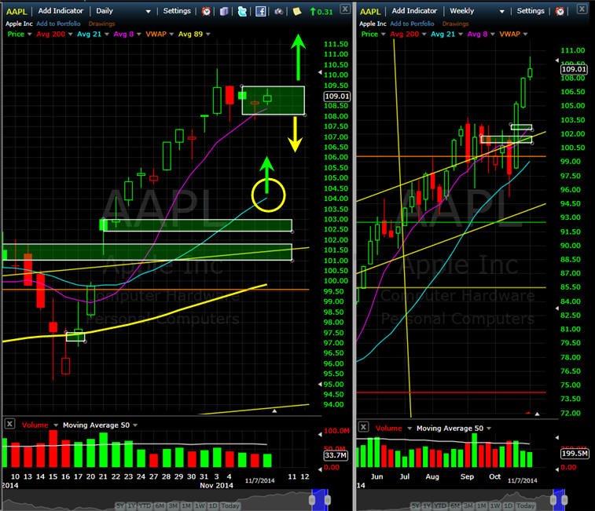Click Add Indicator in the Weekly chart
Viewport: 595px width, 511px height.
pyautogui.click(x=414, y=11)
